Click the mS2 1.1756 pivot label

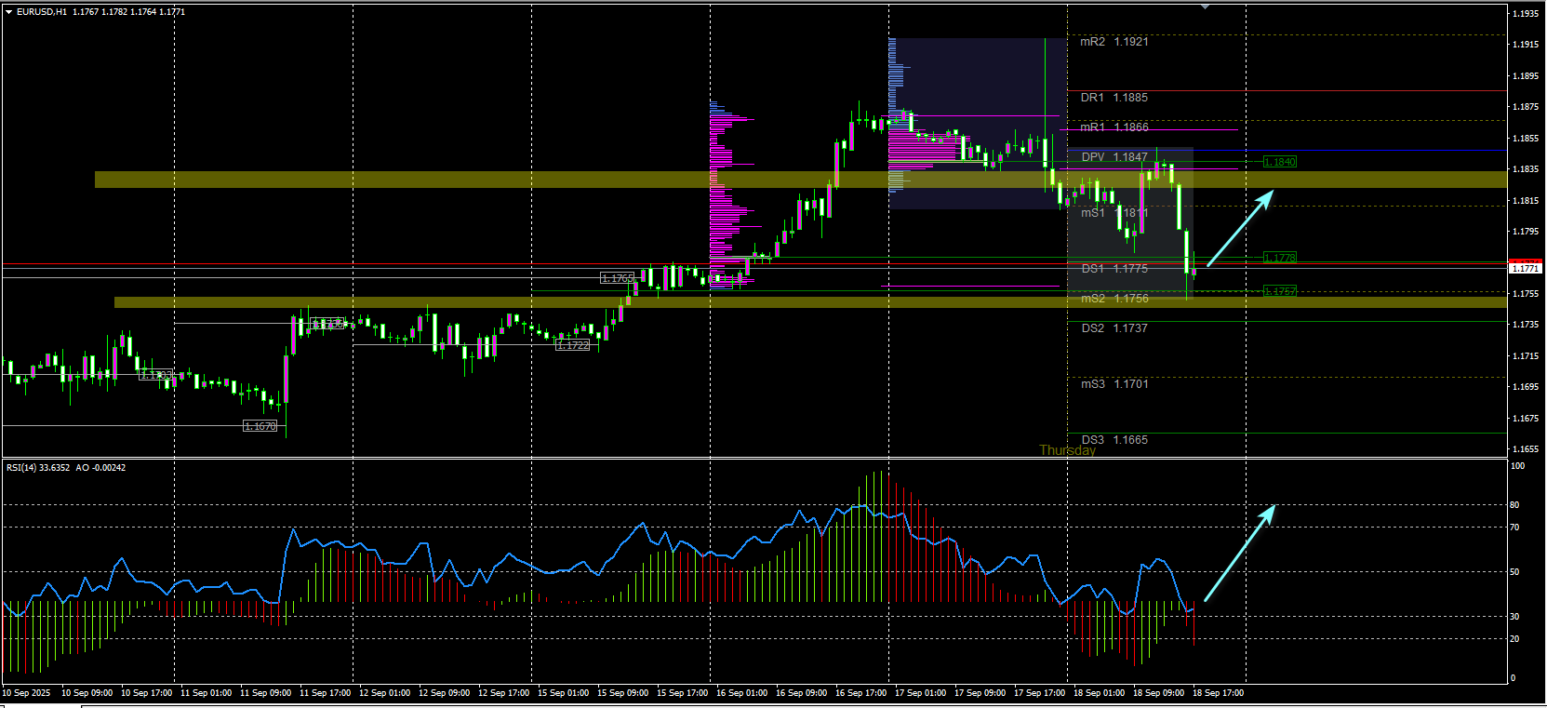pos(1114,299)
